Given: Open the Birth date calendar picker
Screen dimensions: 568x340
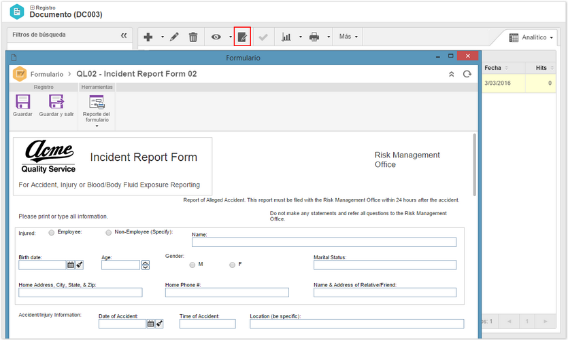Looking at the screenshot, I should (x=71, y=265).
